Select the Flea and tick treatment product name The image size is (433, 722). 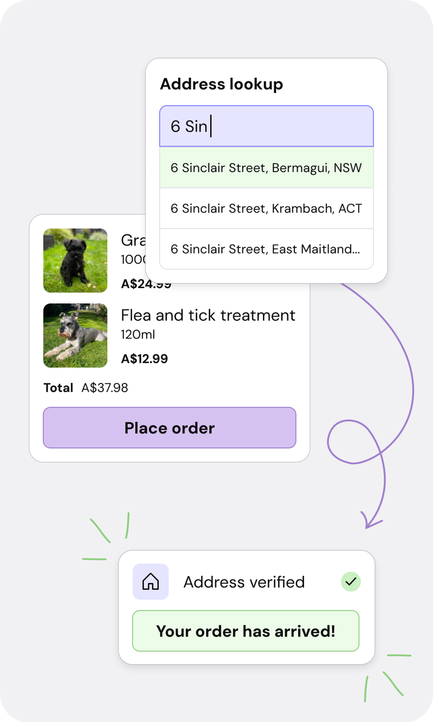tap(208, 315)
